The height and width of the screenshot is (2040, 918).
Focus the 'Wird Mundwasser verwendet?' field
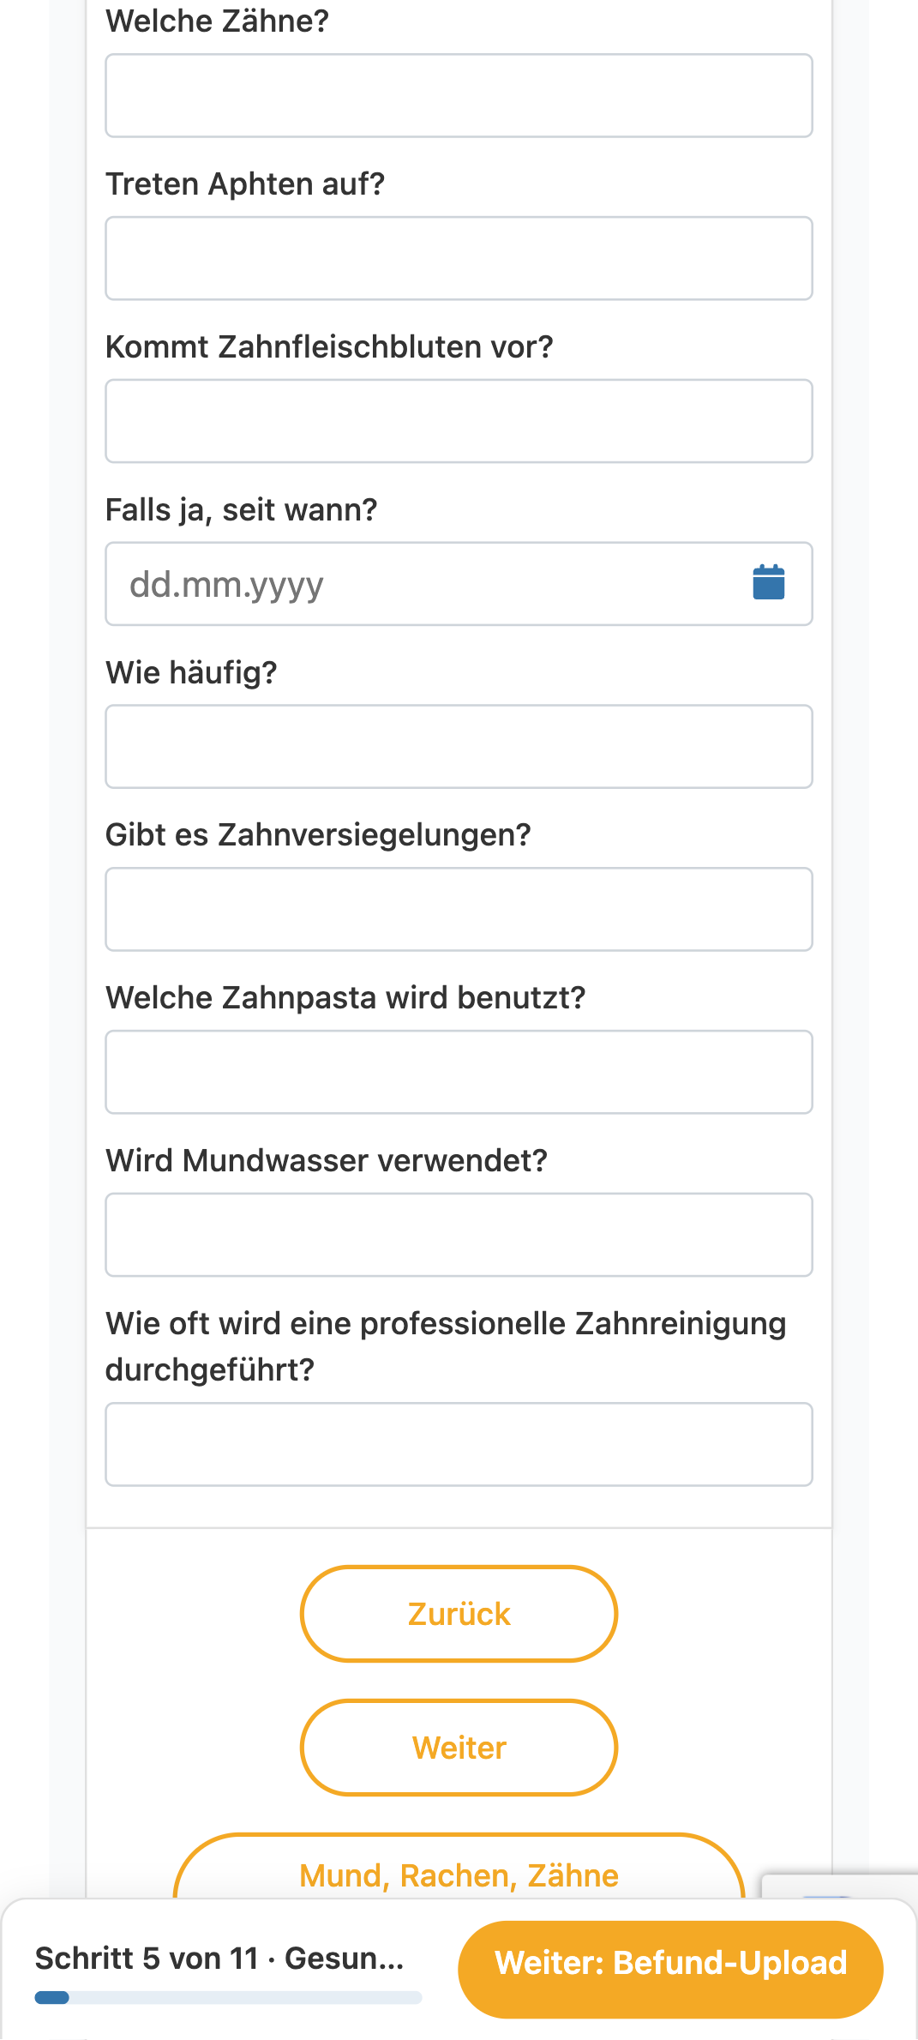459,1235
